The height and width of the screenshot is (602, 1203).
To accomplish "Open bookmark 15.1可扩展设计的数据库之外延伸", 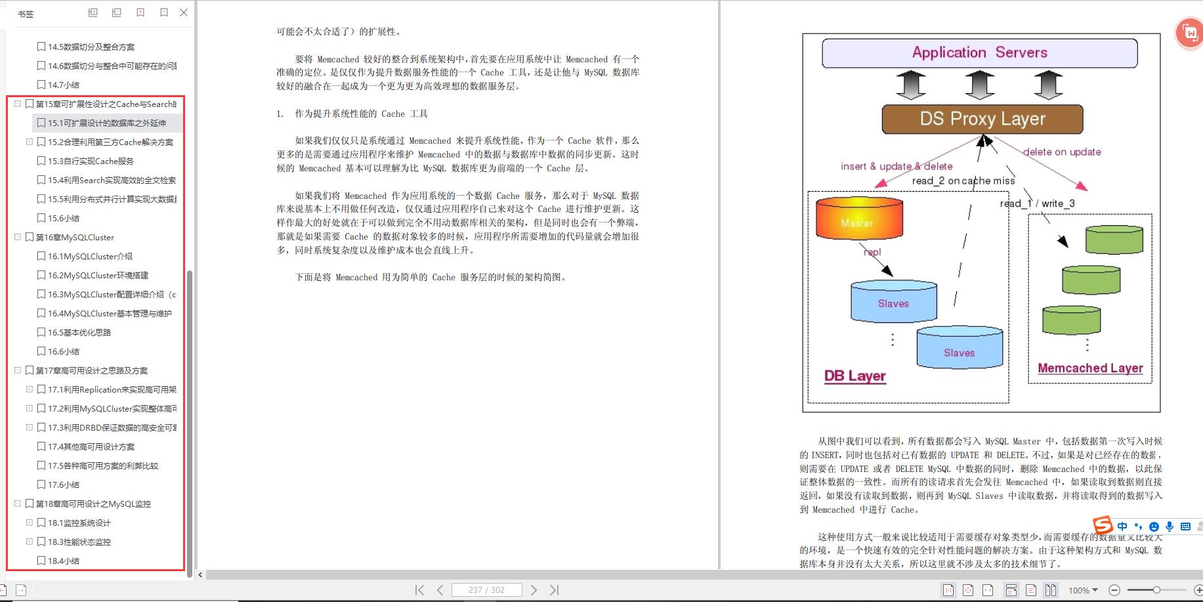I will coord(107,123).
